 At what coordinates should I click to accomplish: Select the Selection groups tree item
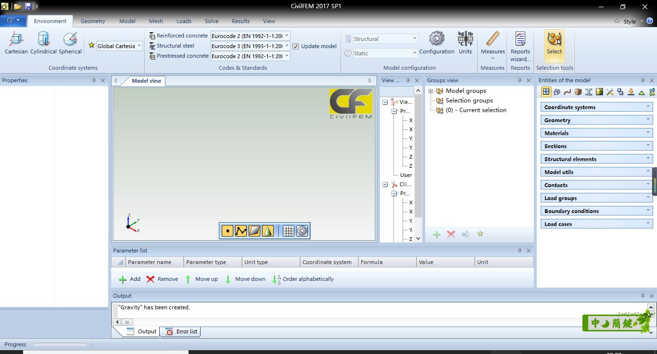469,101
